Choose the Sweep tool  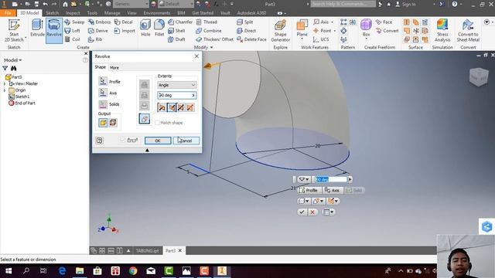74,22
